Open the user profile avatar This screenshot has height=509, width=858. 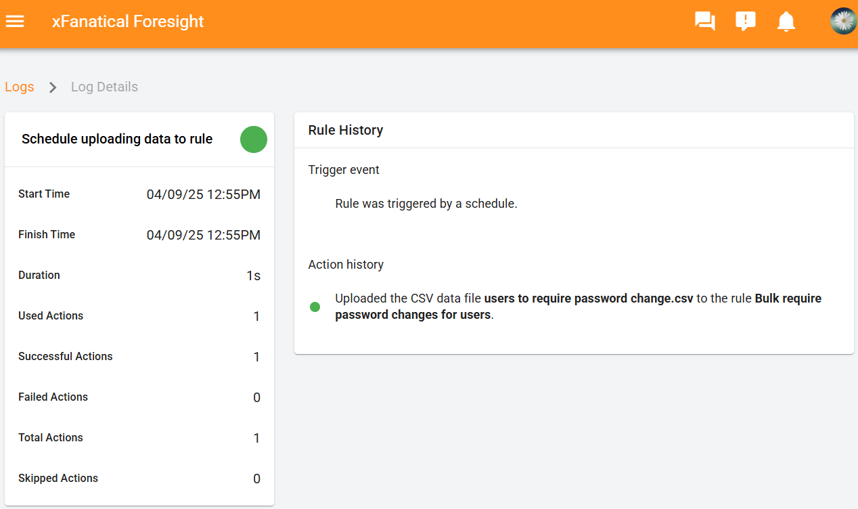(x=844, y=21)
